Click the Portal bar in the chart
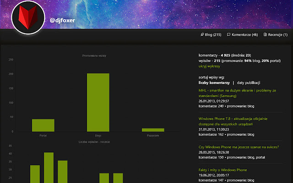The height and width of the screenshot is (183, 293). coord(43,125)
